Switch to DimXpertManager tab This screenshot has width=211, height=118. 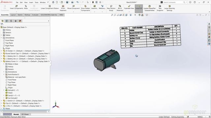pos(15,21)
